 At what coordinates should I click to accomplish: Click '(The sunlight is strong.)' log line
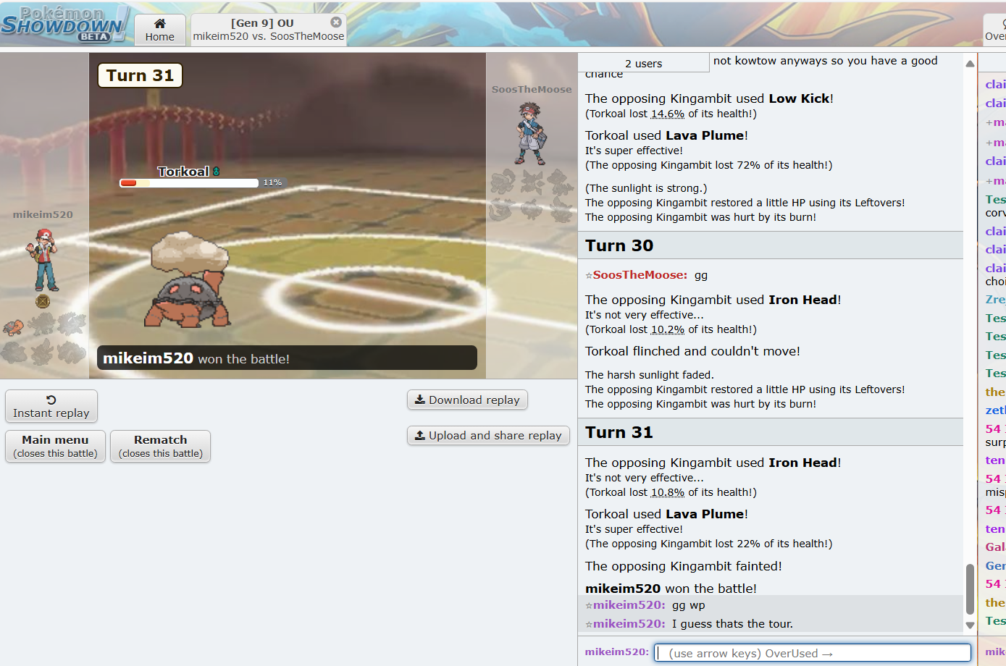coord(646,188)
